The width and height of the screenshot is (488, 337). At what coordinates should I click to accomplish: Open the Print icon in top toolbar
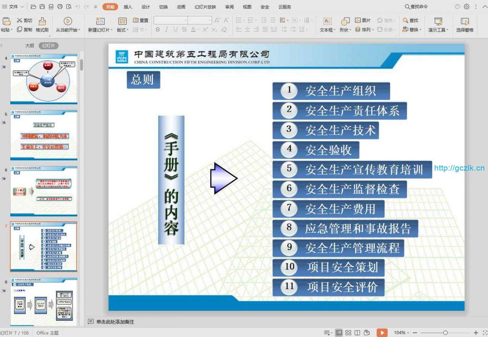(60, 6)
